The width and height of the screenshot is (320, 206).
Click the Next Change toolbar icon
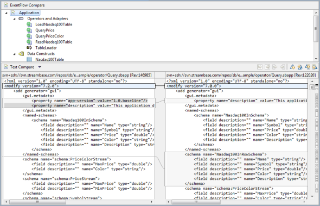[x=308, y=67]
